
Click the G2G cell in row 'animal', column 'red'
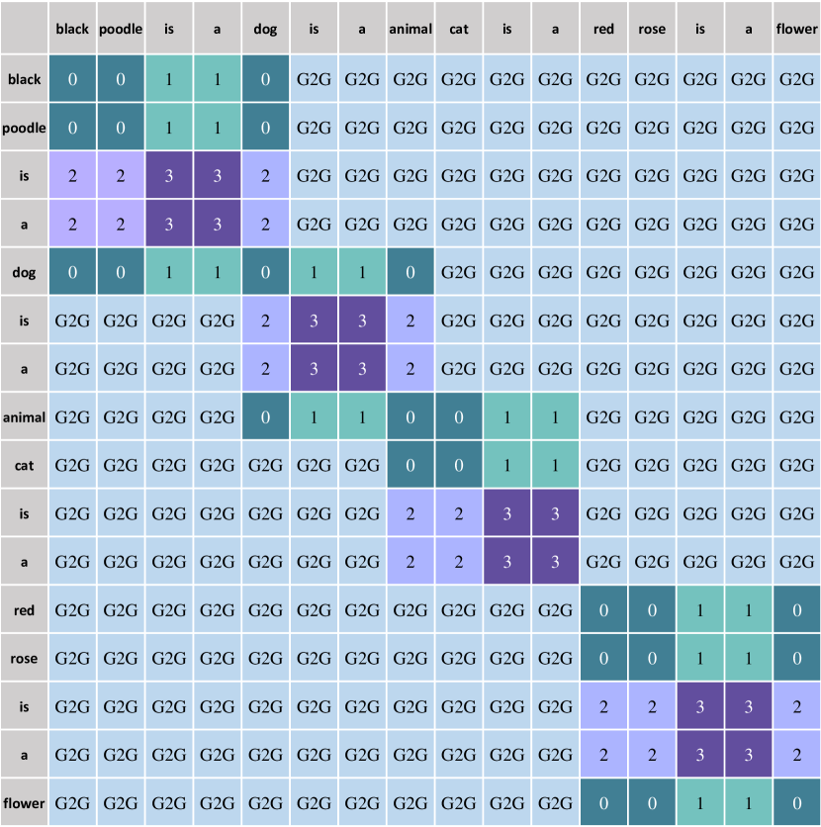pyautogui.click(x=603, y=416)
